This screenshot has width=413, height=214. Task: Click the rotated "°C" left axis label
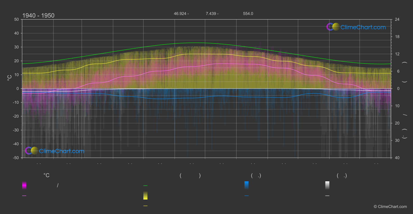[x=9, y=78]
